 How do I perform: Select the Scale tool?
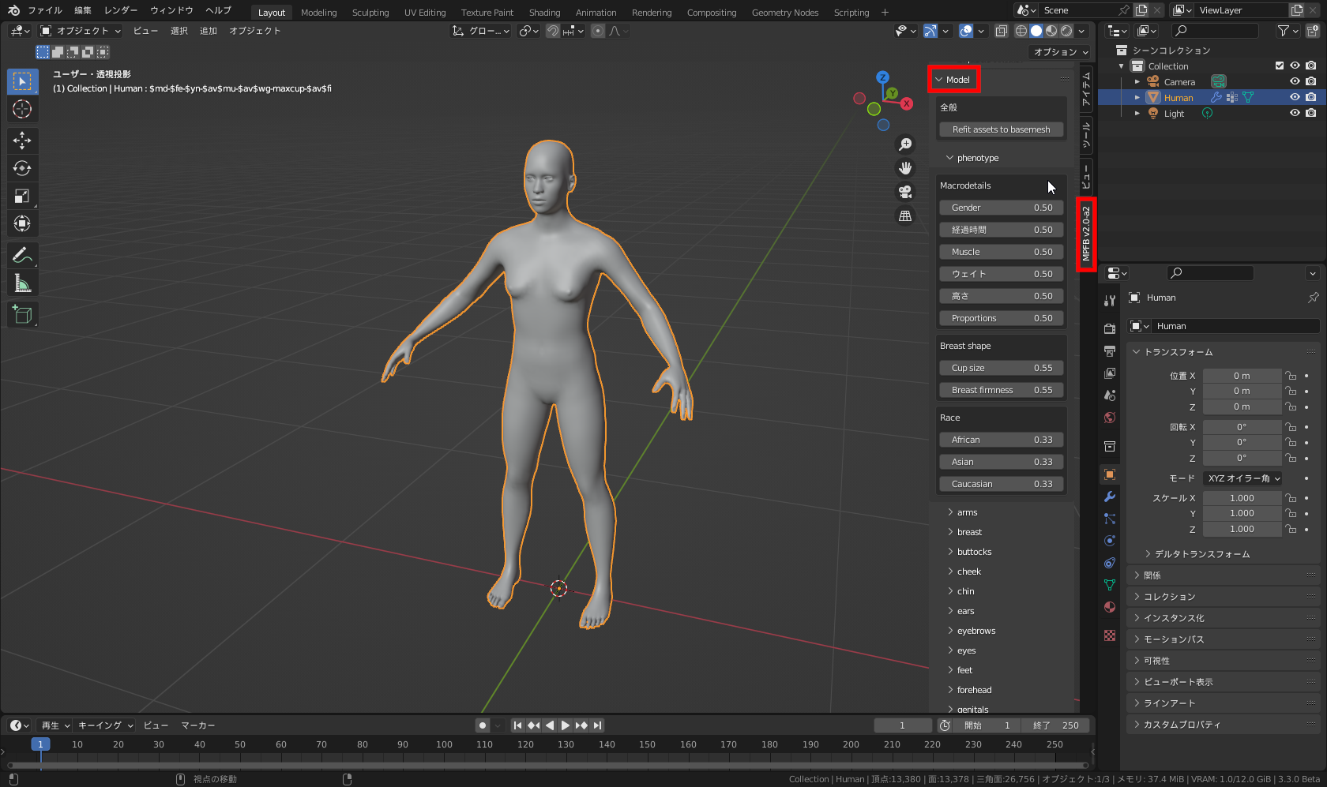(x=22, y=196)
